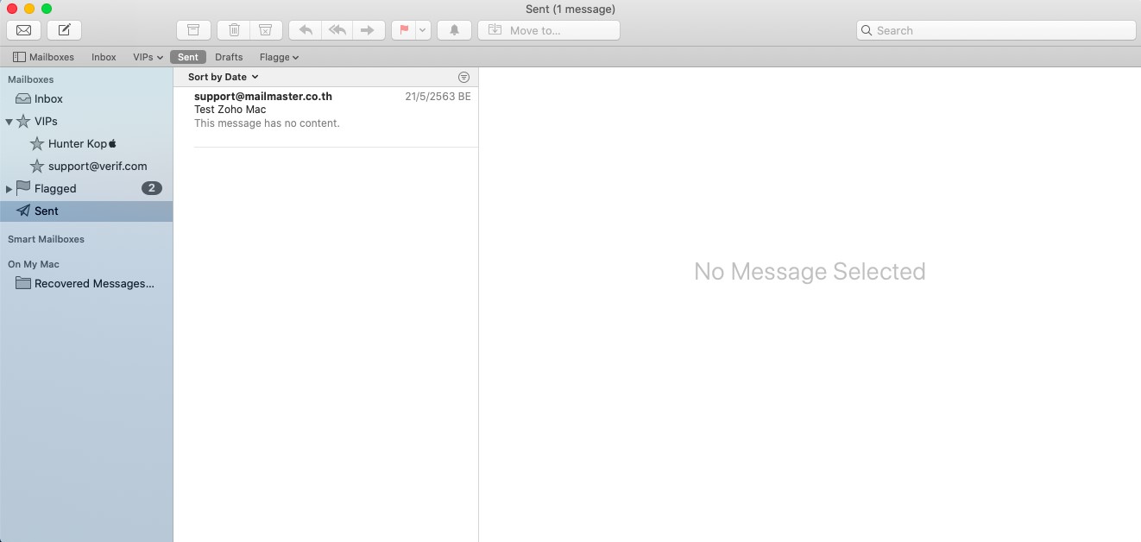Select the Sent mailbox in sidebar
Viewport: 1141px width, 542px height.
coord(86,211)
